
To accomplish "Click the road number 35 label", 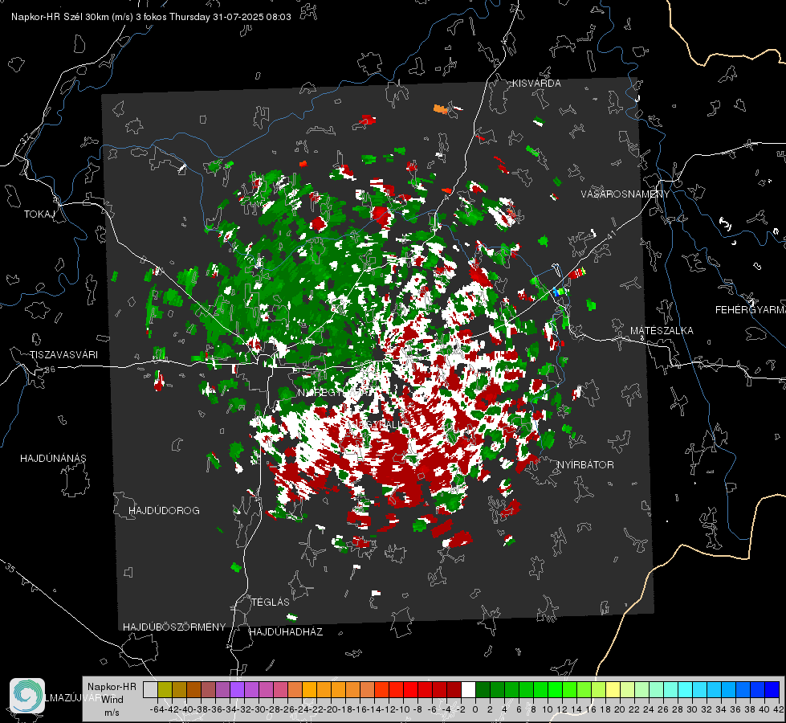I will [10, 568].
